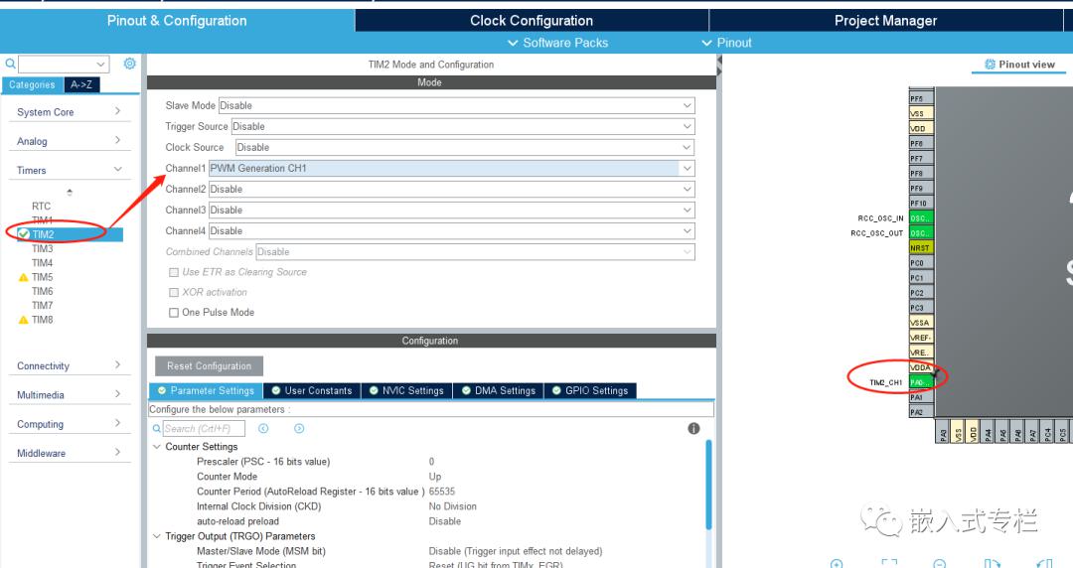The width and height of the screenshot is (1073, 568).
Task: Open the settings gear beside category search
Action: point(129,64)
